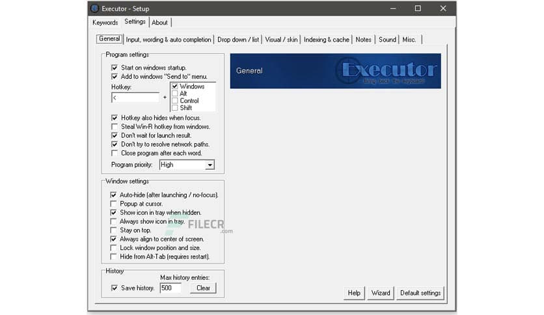Toggle the Windows hotkey modifier checkbox
Screen dimensions: 544x315
(175, 87)
